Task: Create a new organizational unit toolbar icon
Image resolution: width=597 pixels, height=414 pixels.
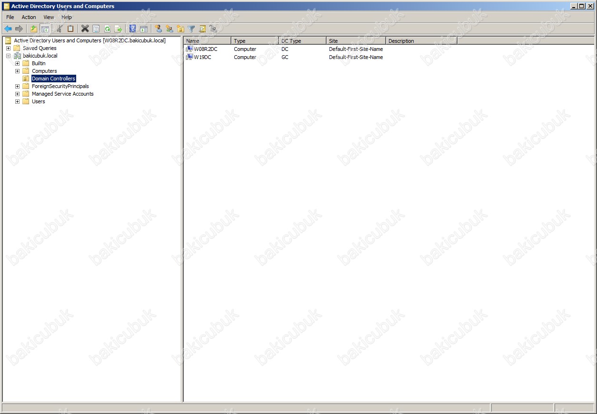Action: [x=180, y=29]
